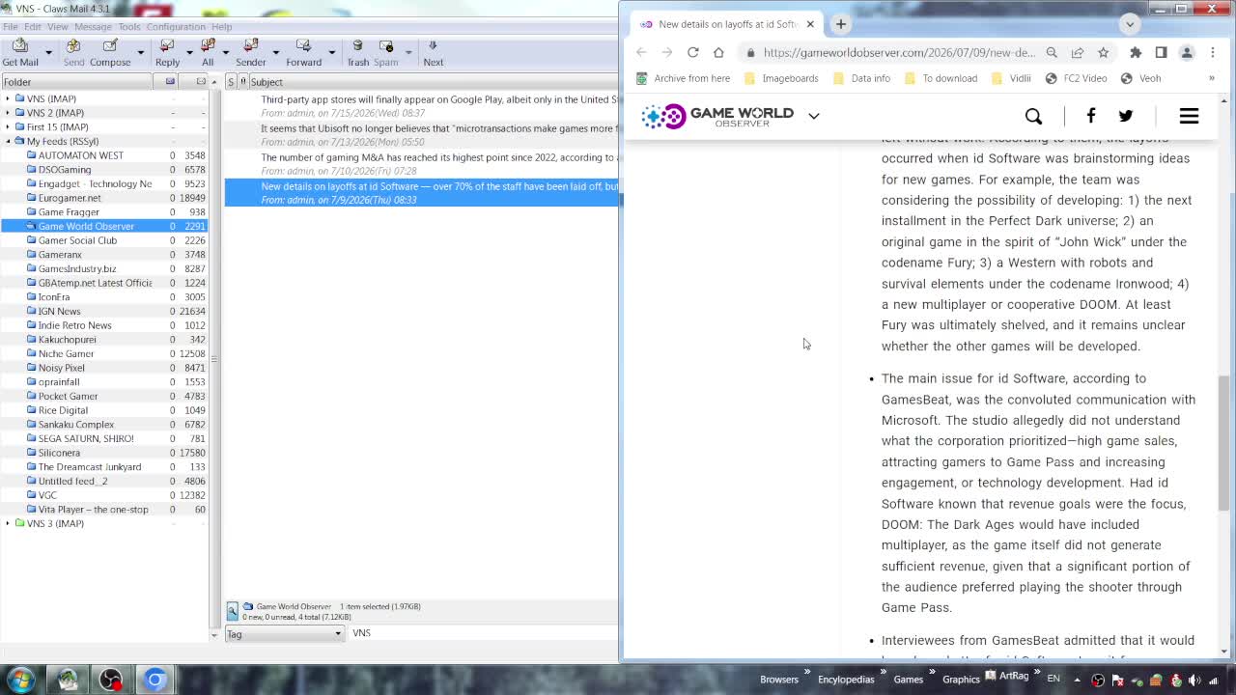The image size is (1236, 695).
Task: Click the browser page reload icon
Action: pyautogui.click(x=692, y=52)
